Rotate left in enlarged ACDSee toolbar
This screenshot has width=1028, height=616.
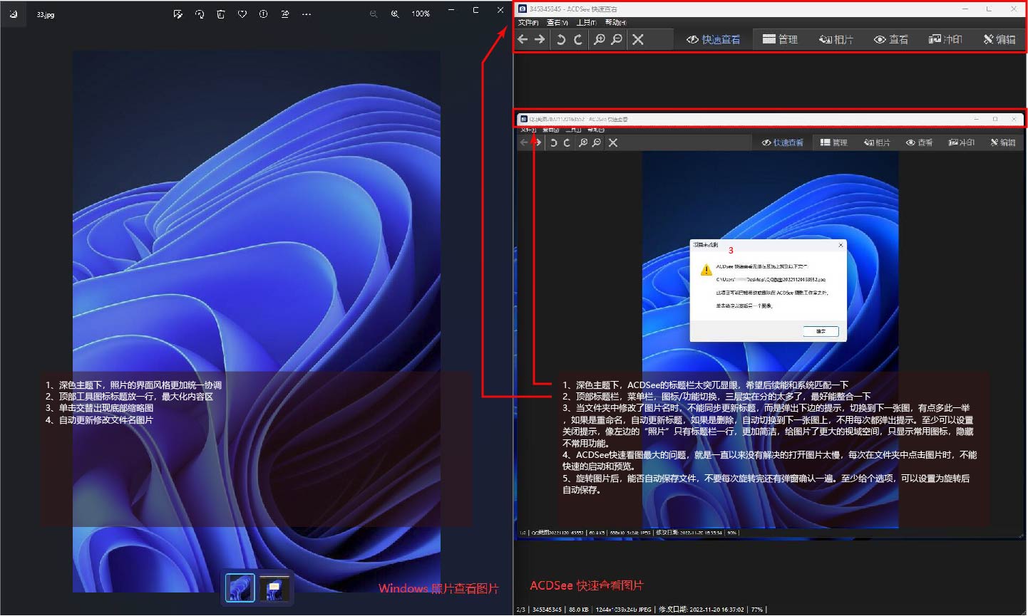pos(561,40)
